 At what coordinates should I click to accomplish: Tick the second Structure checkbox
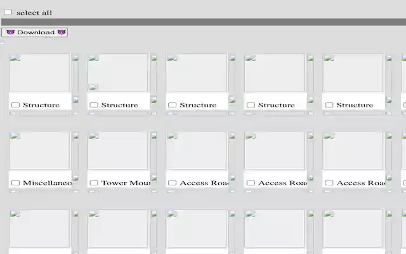pyautogui.click(x=94, y=105)
